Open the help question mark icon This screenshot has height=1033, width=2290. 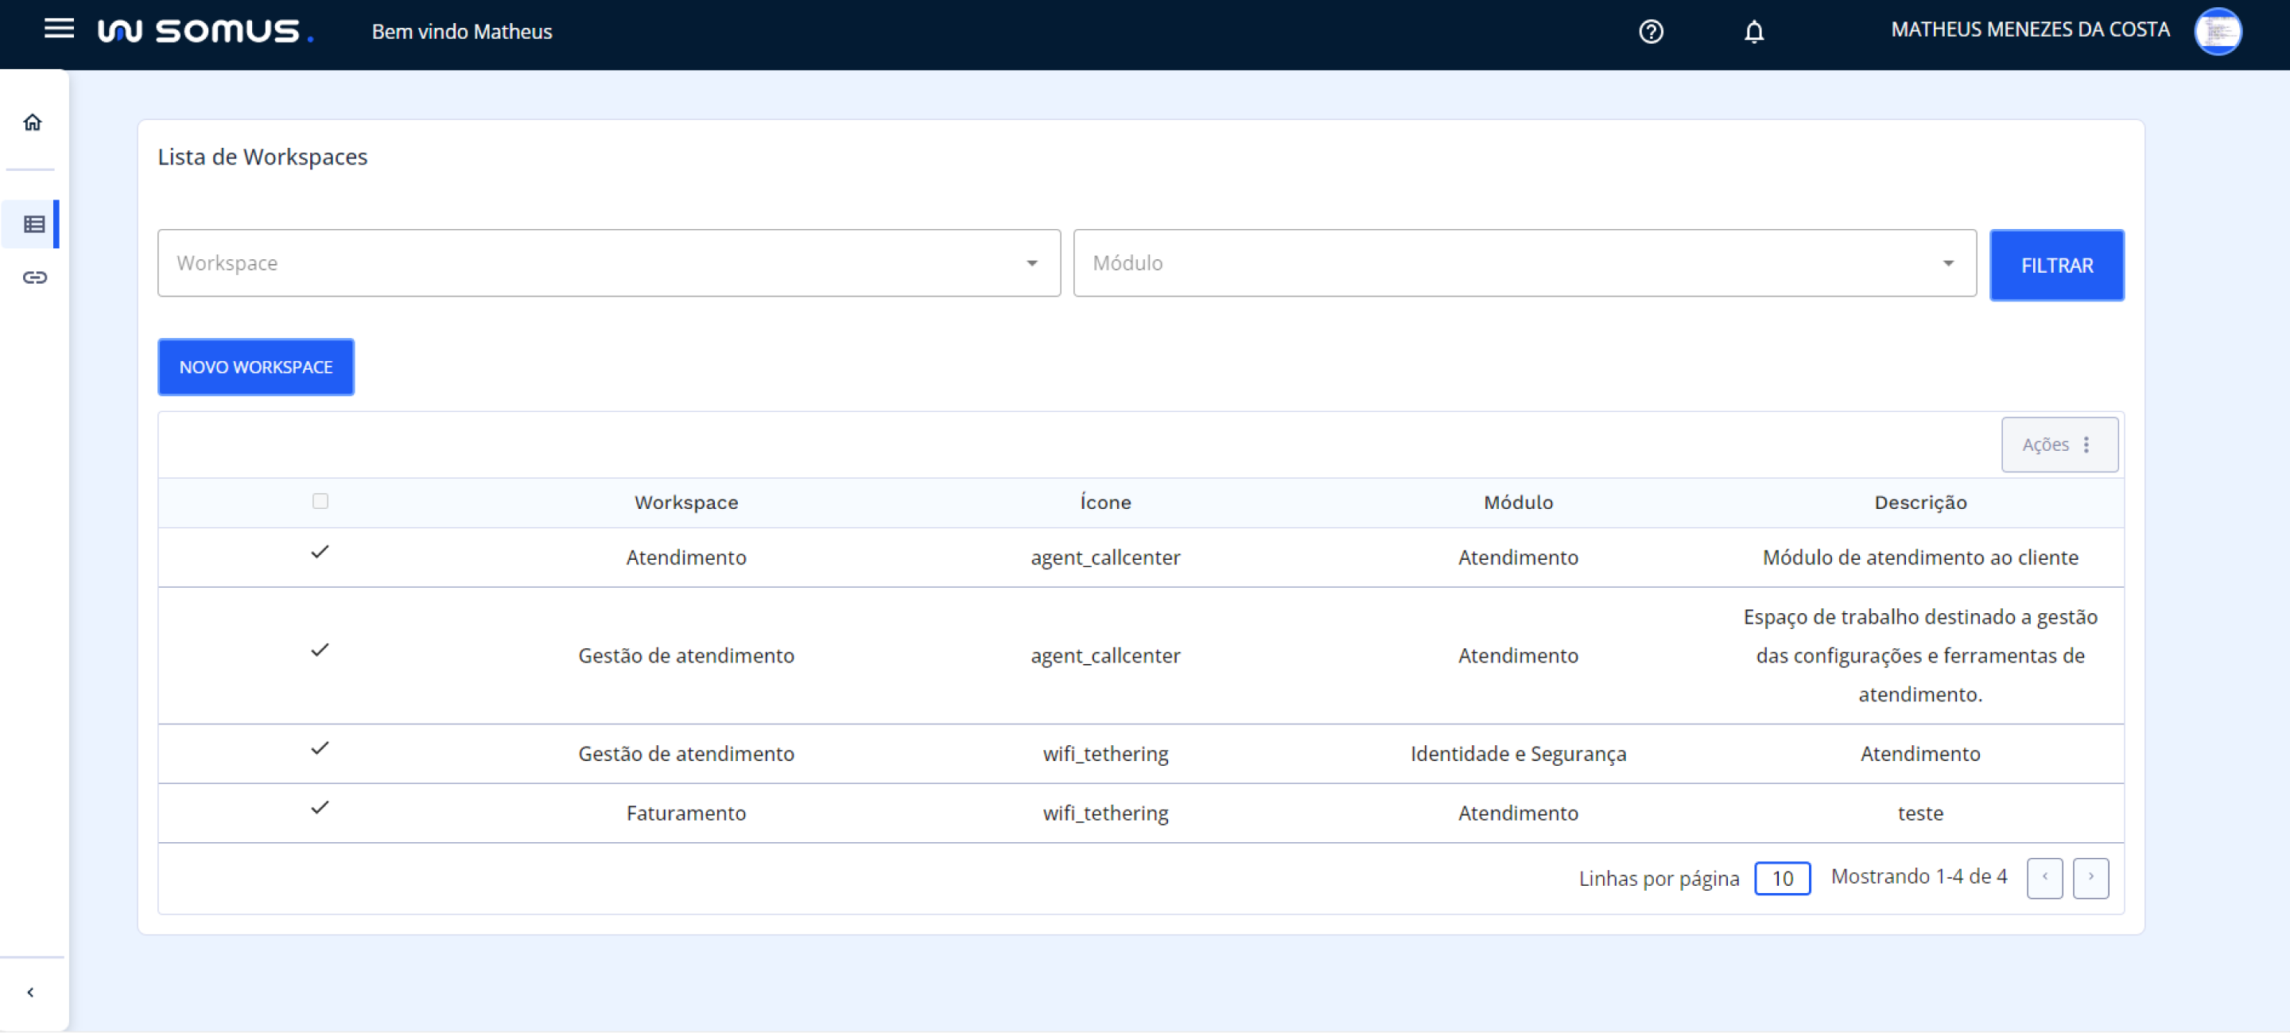(1651, 32)
